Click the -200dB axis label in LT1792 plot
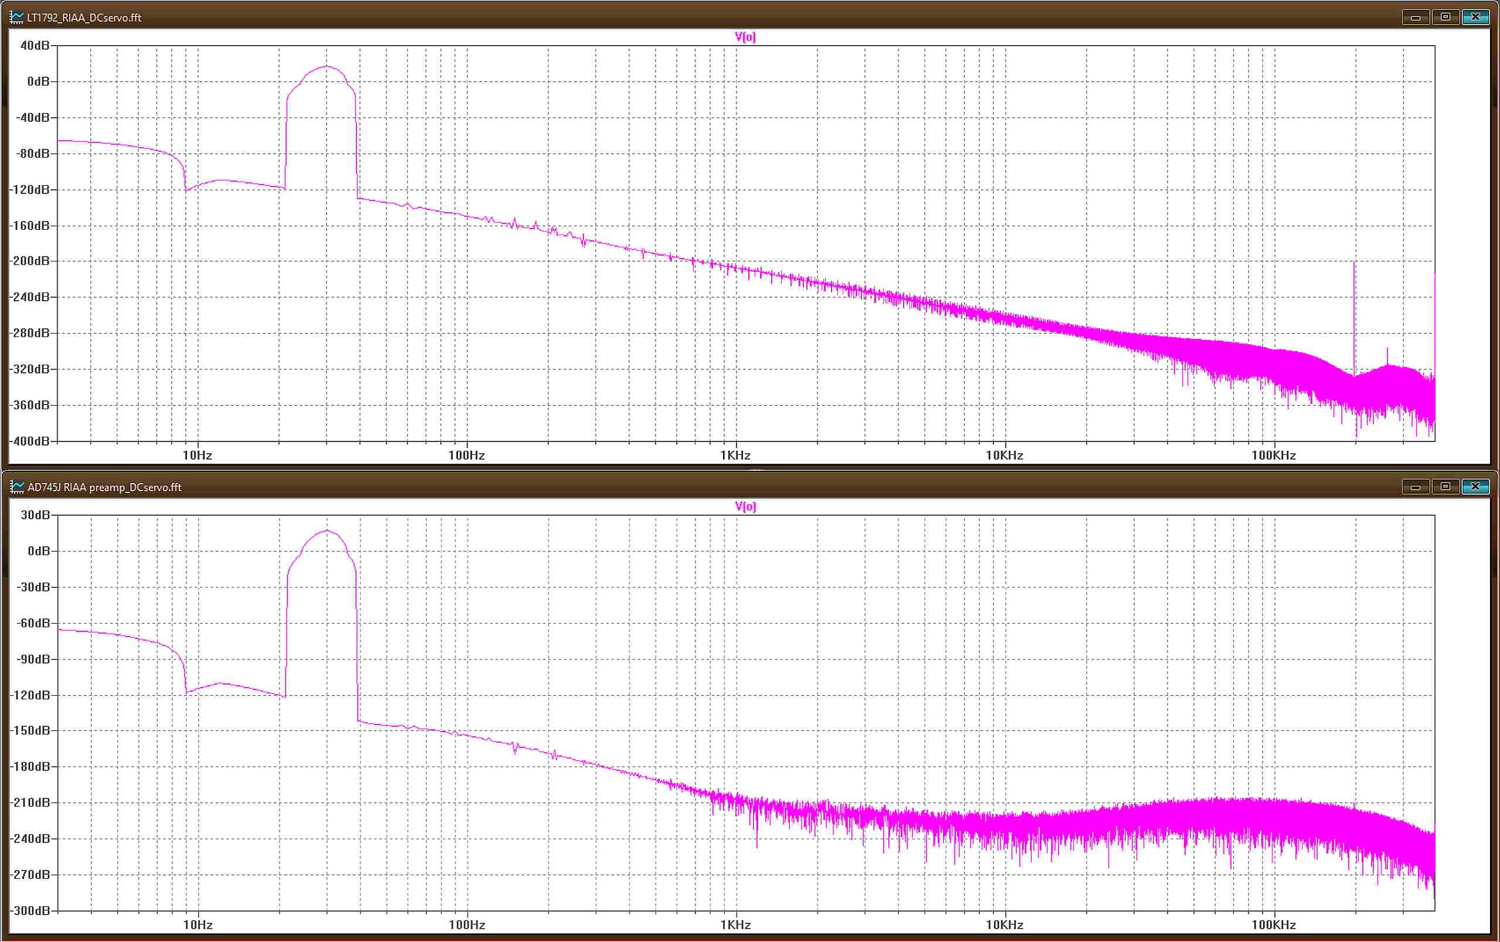Screen dimensions: 1500x942 pyautogui.click(x=29, y=261)
